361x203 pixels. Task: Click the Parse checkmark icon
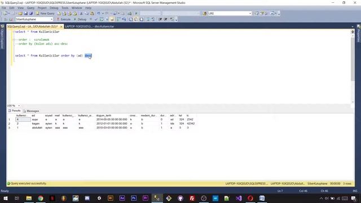tap(96, 19)
